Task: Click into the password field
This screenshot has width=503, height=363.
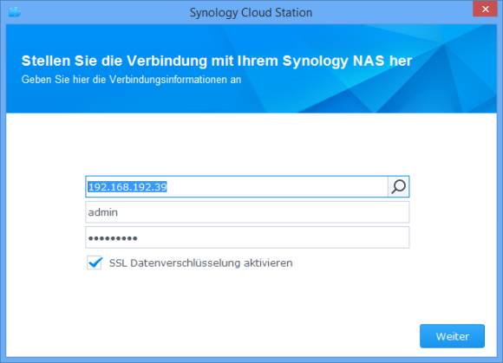Action: point(247,237)
